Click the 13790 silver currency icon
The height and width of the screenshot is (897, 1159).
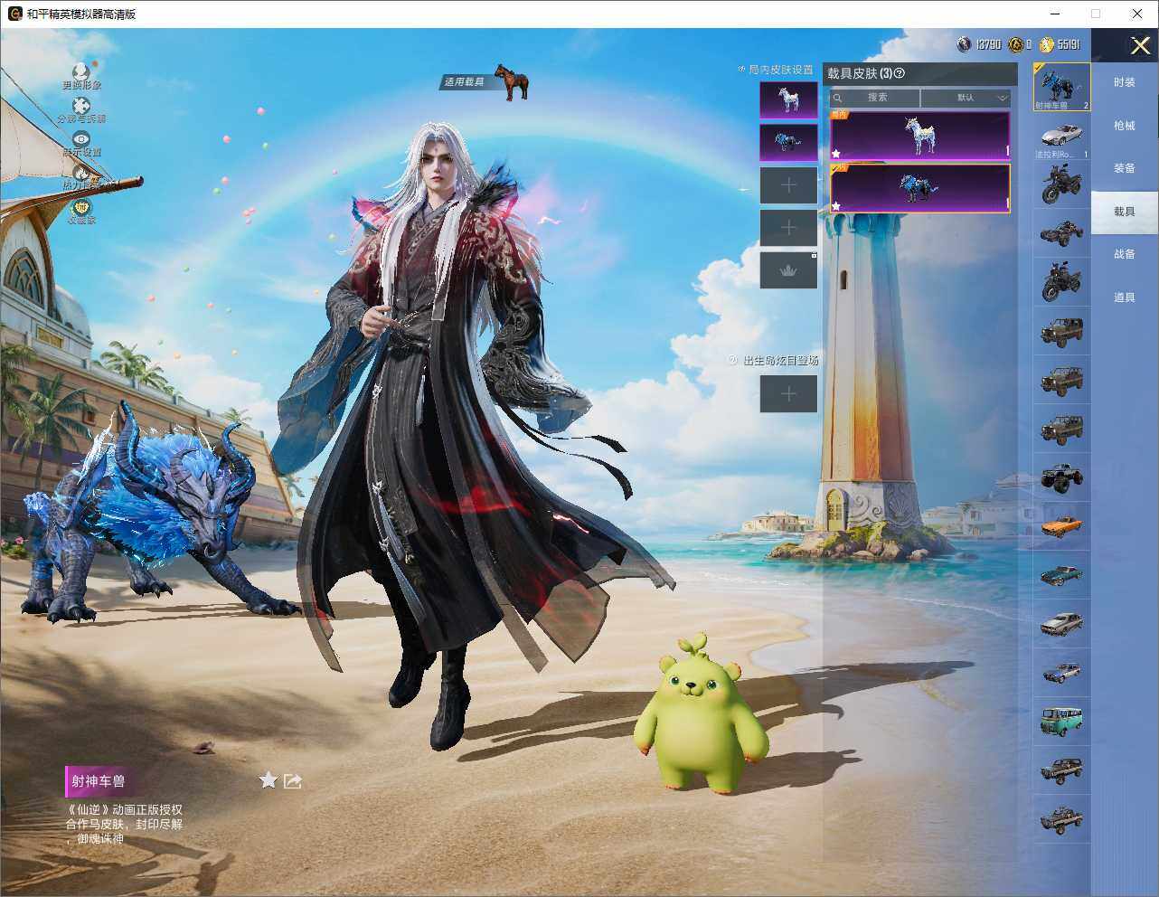click(964, 44)
